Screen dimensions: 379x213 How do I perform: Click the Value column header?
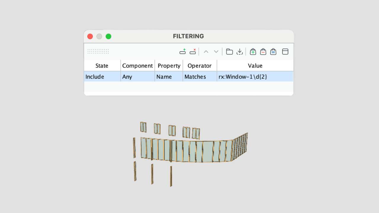click(x=255, y=66)
